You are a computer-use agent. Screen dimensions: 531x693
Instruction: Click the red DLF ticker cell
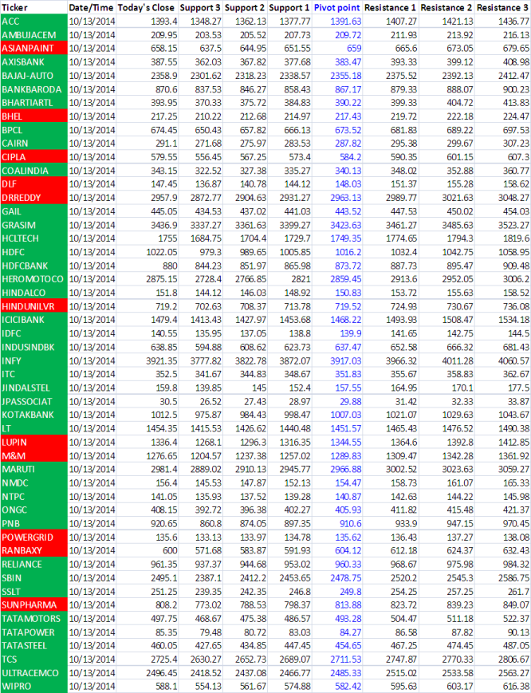[x=34, y=184]
